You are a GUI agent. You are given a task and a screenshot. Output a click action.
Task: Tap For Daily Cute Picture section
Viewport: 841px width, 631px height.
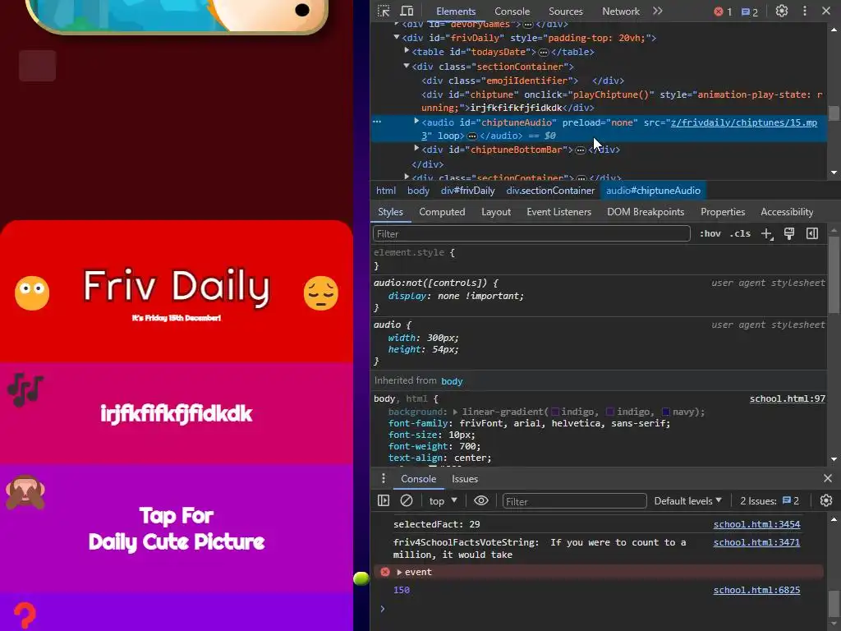coord(177,529)
